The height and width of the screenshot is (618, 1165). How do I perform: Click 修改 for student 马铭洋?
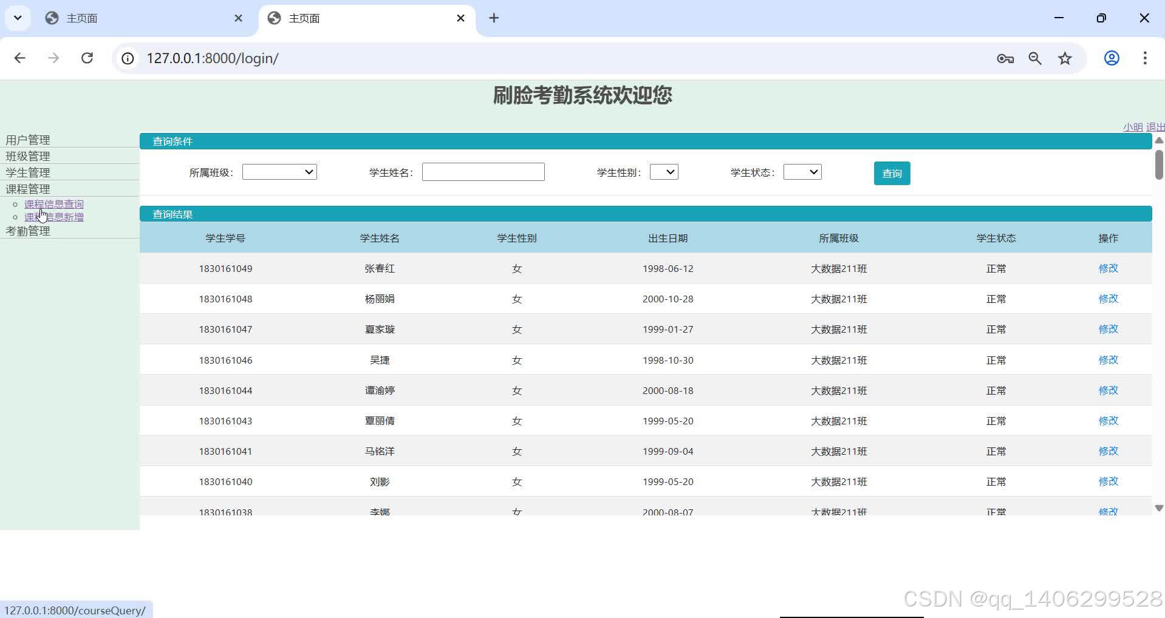[1108, 451]
